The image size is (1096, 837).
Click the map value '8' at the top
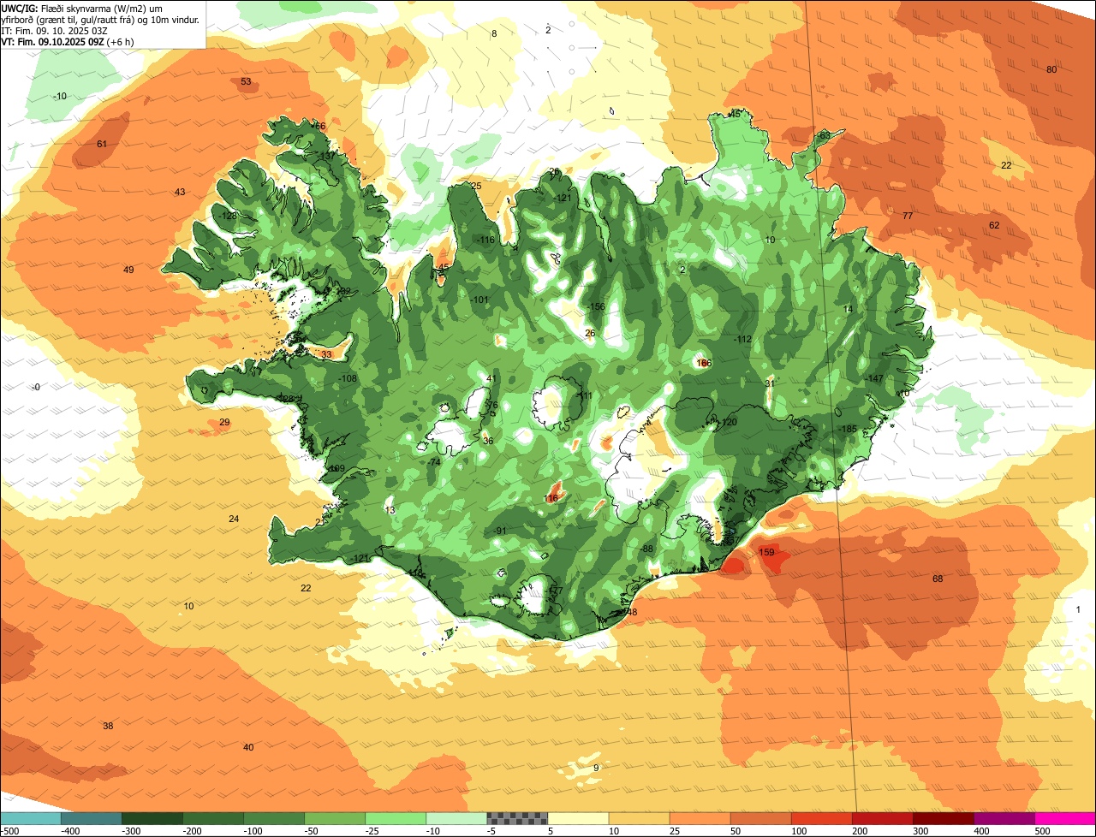coord(493,33)
